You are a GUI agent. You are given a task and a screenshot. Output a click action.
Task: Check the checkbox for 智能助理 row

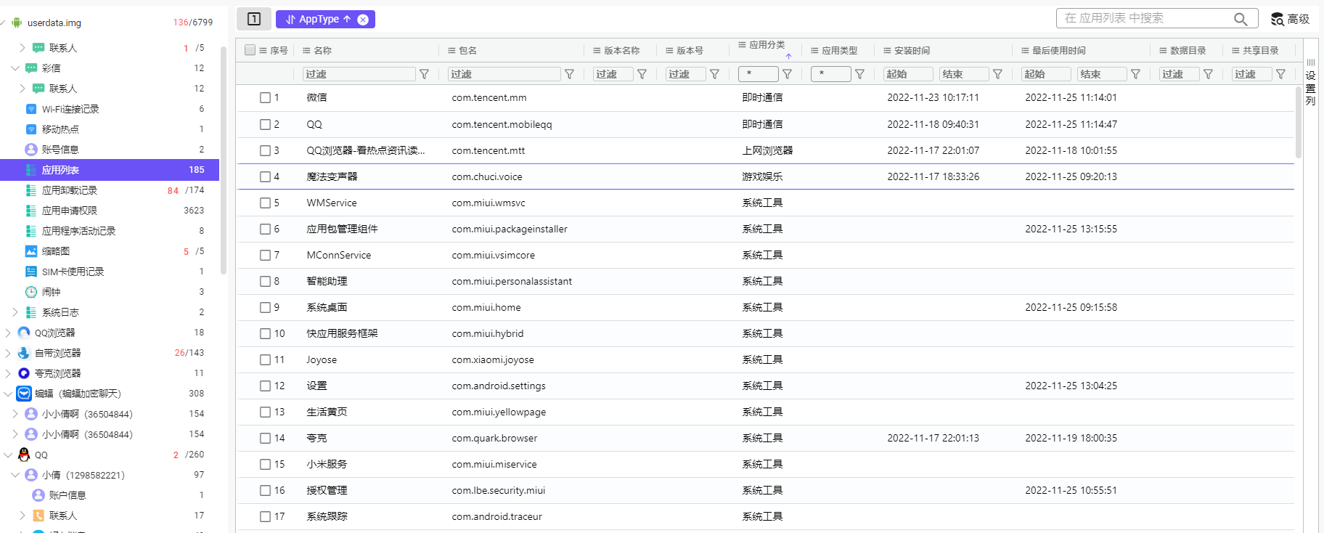(266, 281)
